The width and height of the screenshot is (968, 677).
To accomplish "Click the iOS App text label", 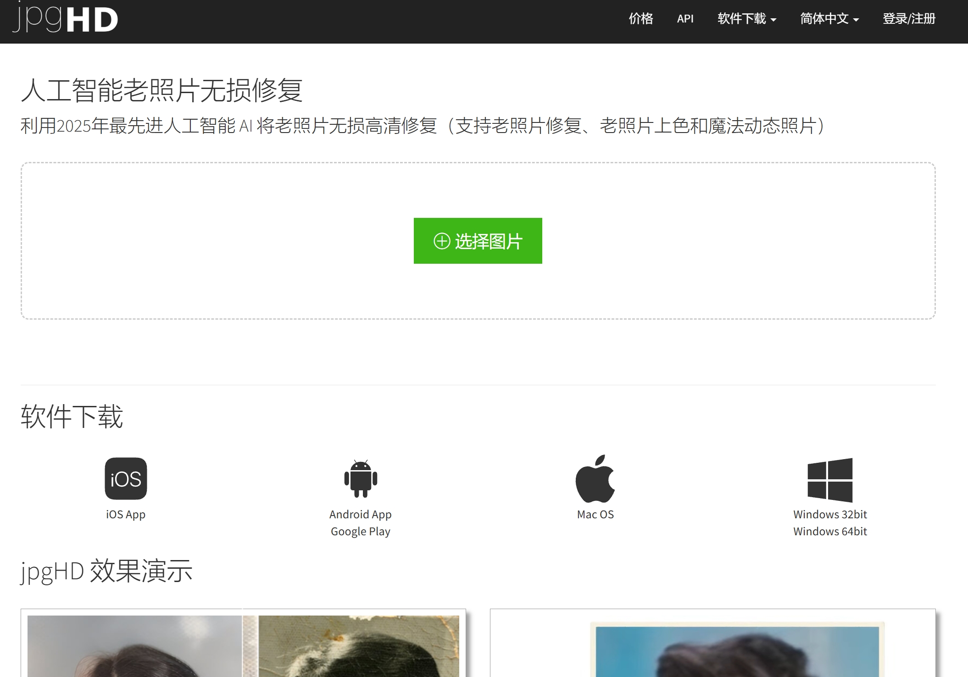I will coord(125,514).
